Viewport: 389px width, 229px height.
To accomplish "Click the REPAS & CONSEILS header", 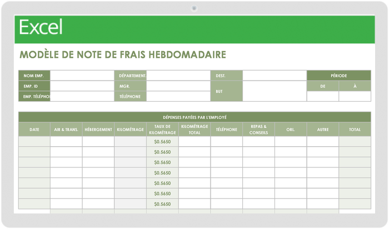I will click(x=259, y=130).
